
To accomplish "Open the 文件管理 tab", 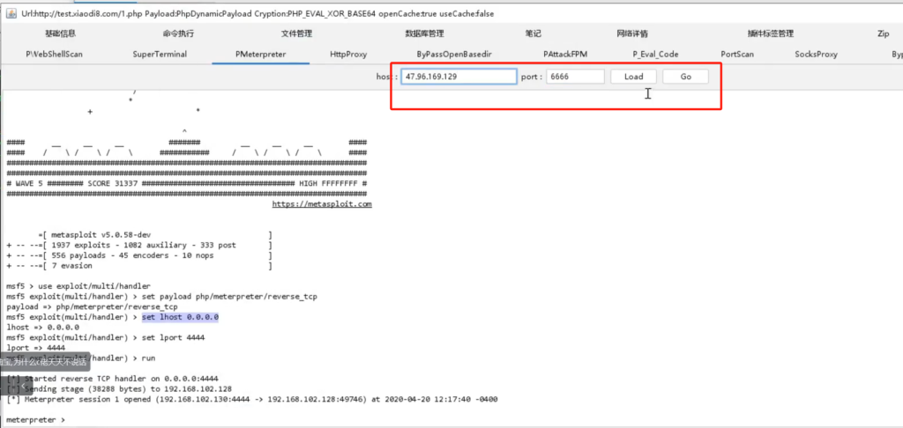I will click(x=296, y=34).
